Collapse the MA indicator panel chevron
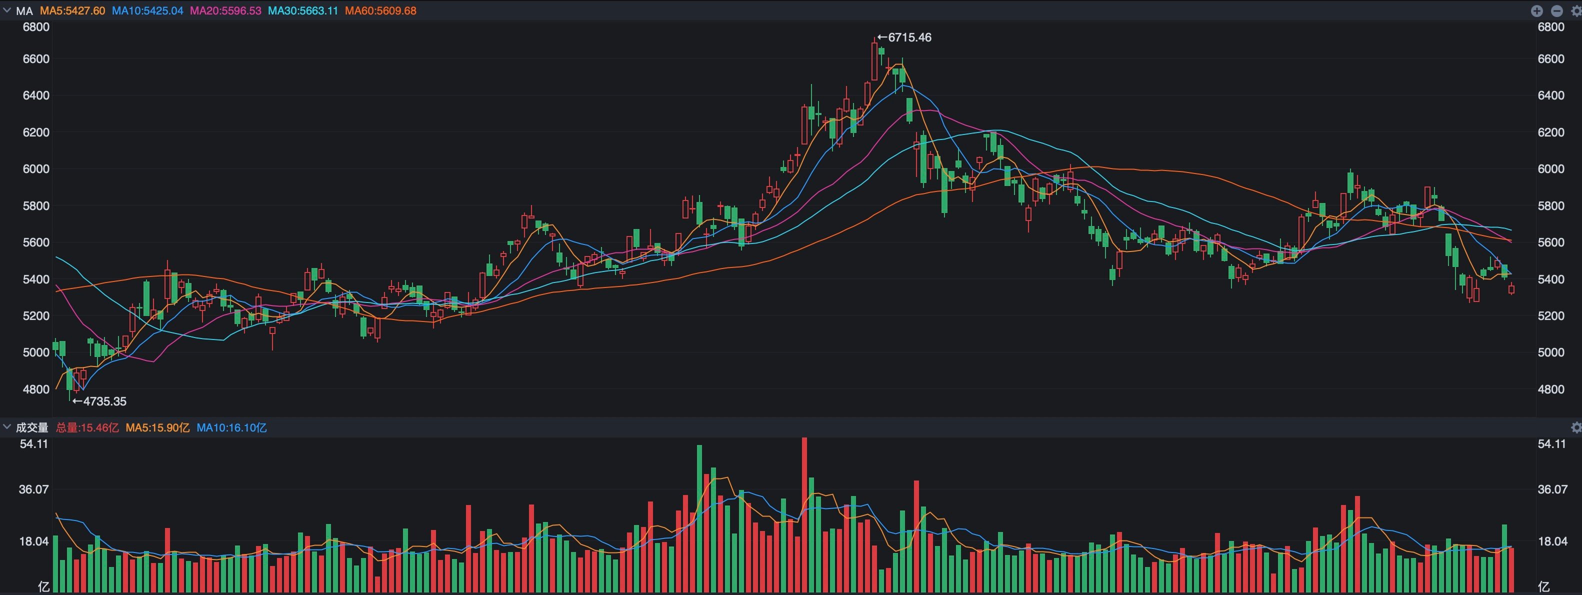The height and width of the screenshot is (595, 1582). 7,10
